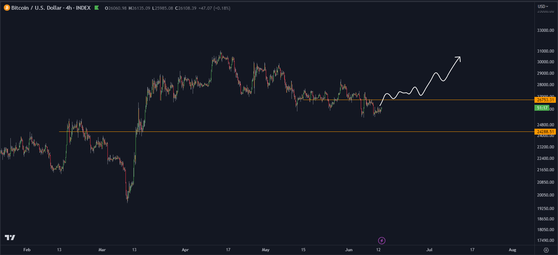Viewport: 558px width, 255px height.
Task: Click the purple lightning event marker
Action: pos(382,240)
